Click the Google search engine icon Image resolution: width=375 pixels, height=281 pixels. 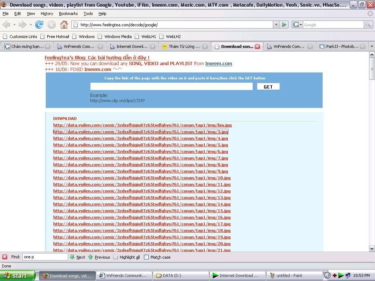[296, 25]
